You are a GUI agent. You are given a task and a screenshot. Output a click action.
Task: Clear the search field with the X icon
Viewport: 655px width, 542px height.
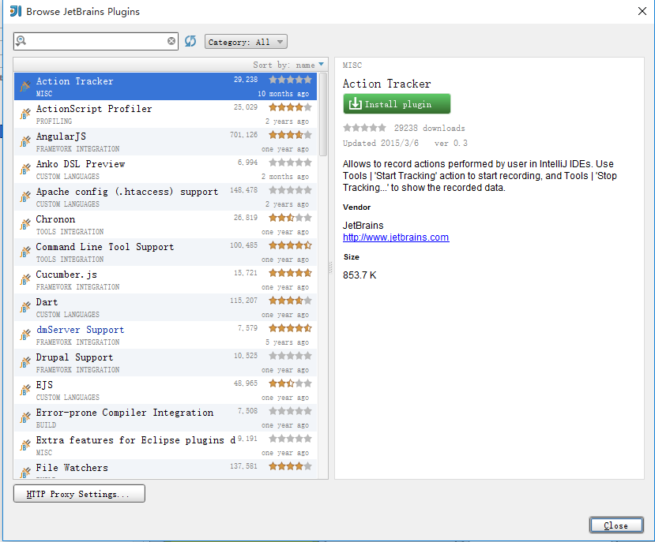pyautogui.click(x=171, y=41)
